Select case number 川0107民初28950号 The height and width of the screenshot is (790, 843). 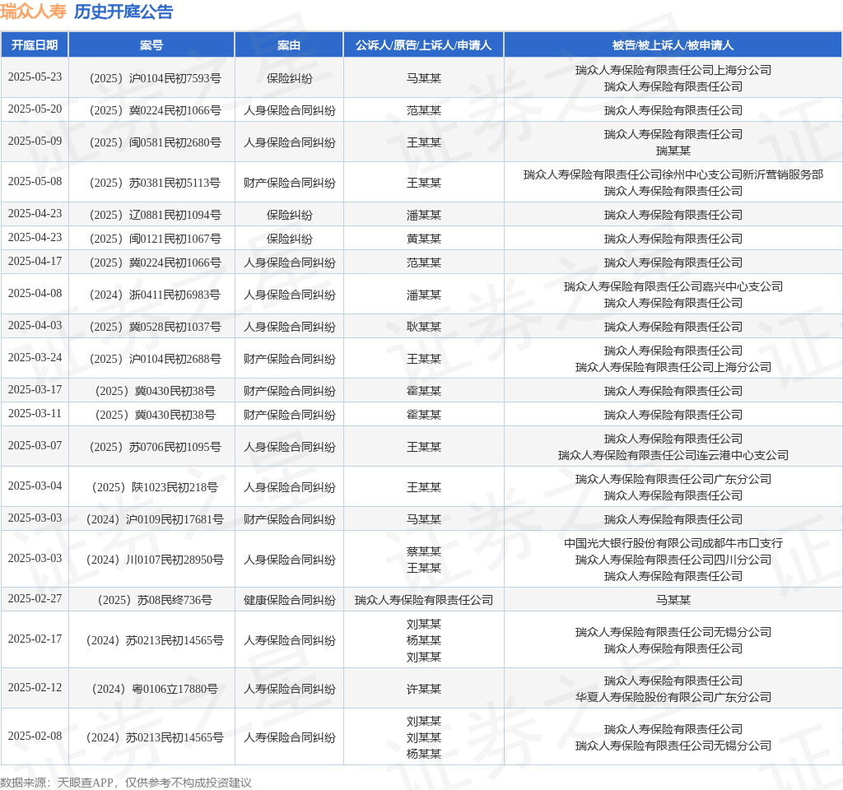point(155,560)
